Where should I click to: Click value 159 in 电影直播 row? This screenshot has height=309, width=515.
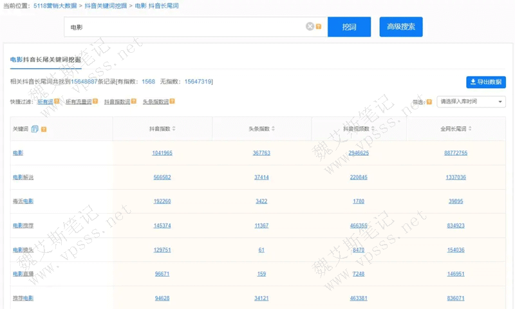pyautogui.click(x=261, y=274)
